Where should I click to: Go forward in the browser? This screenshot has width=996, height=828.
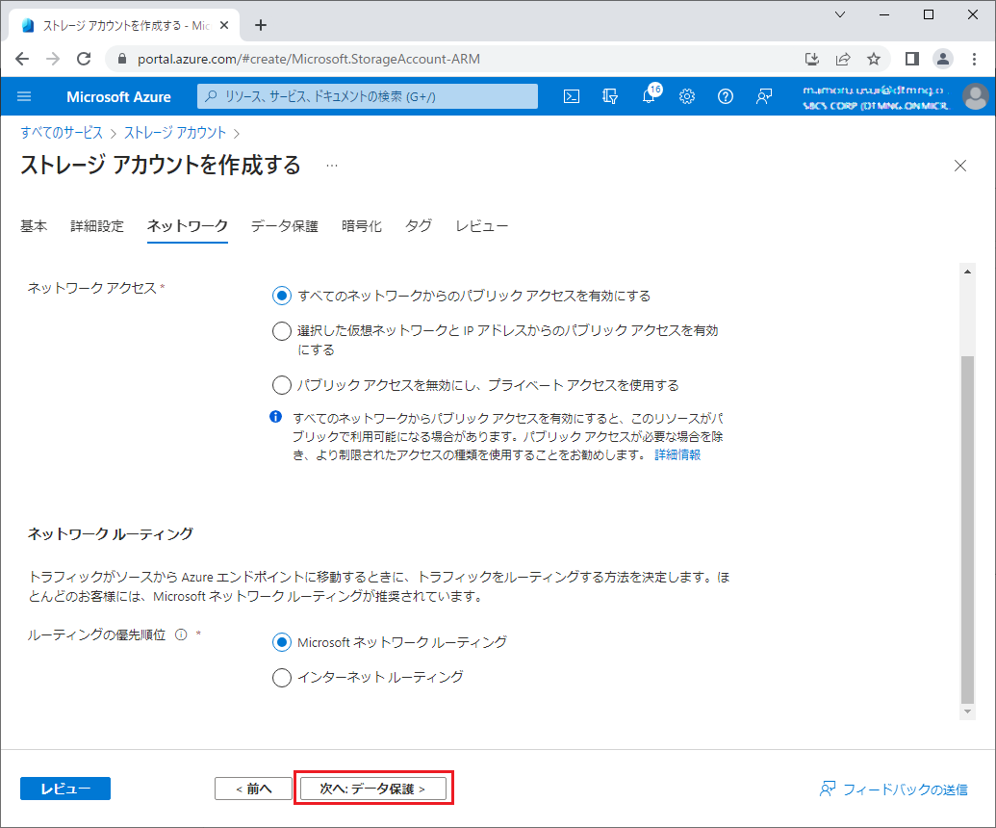click(x=53, y=59)
